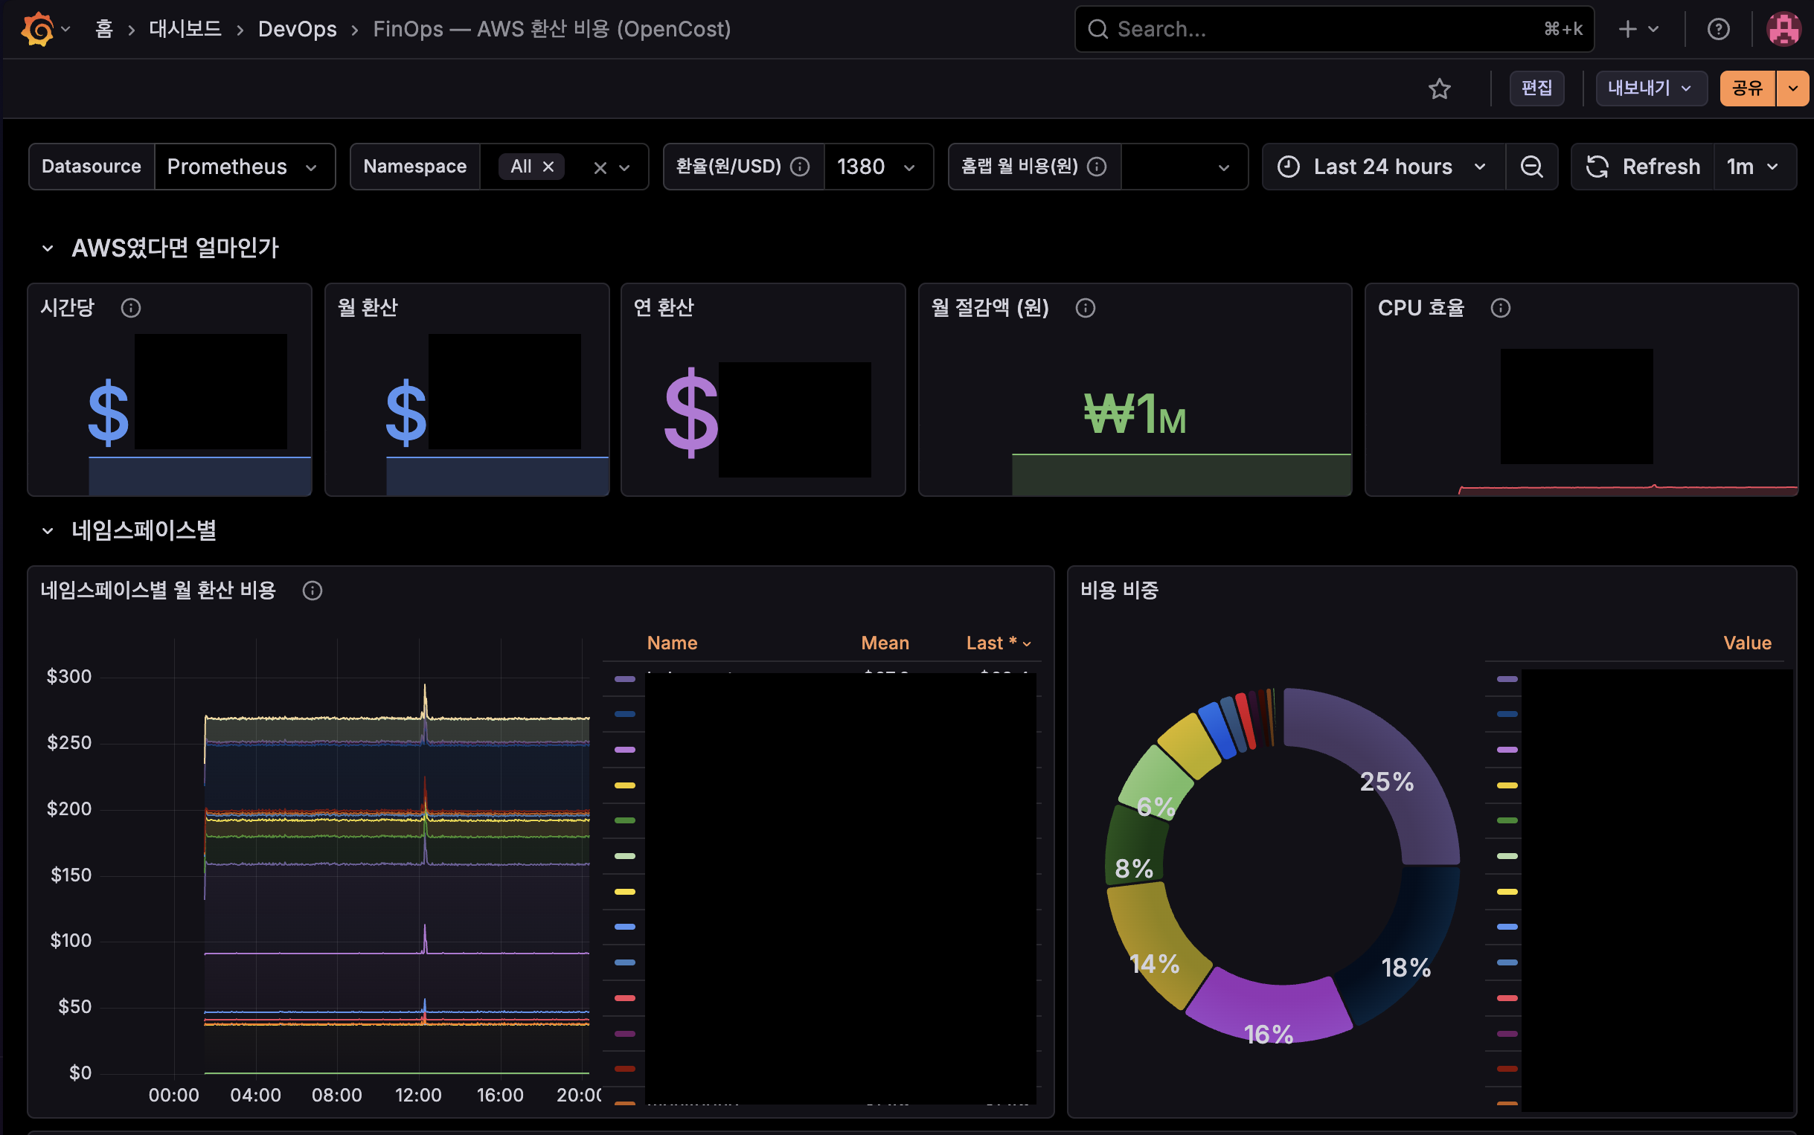Go to DevOps folder breadcrumb
Viewport: 1814px width, 1135px height.
click(298, 29)
